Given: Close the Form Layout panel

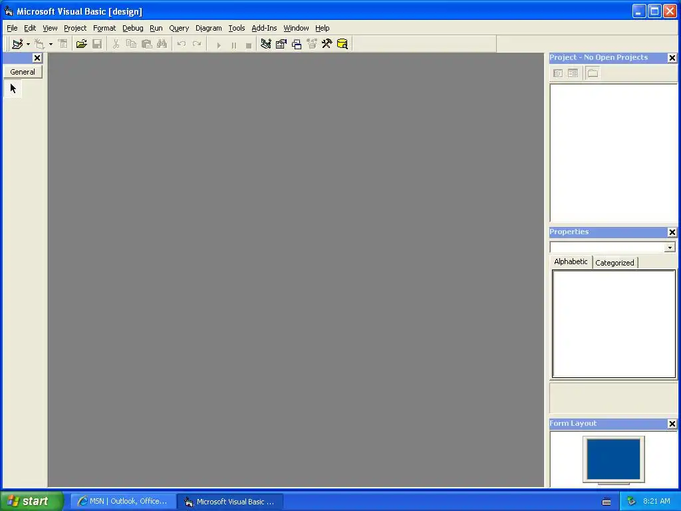Looking at the screenshot, I should 672,424.
